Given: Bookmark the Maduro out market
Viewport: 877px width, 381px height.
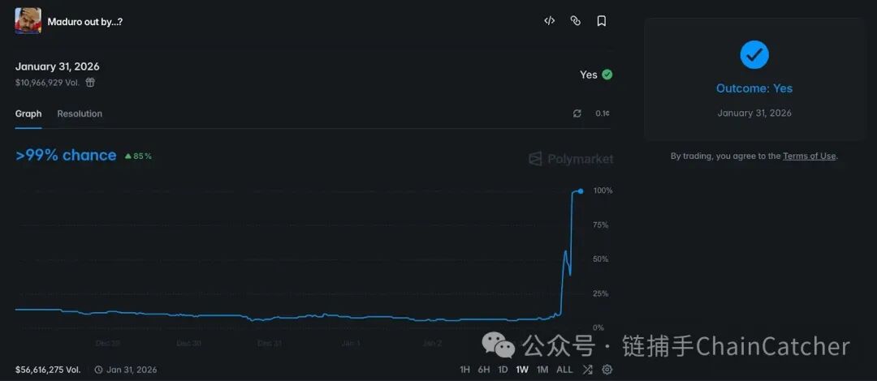Looking at the screenshot, I should coord(601,21).
